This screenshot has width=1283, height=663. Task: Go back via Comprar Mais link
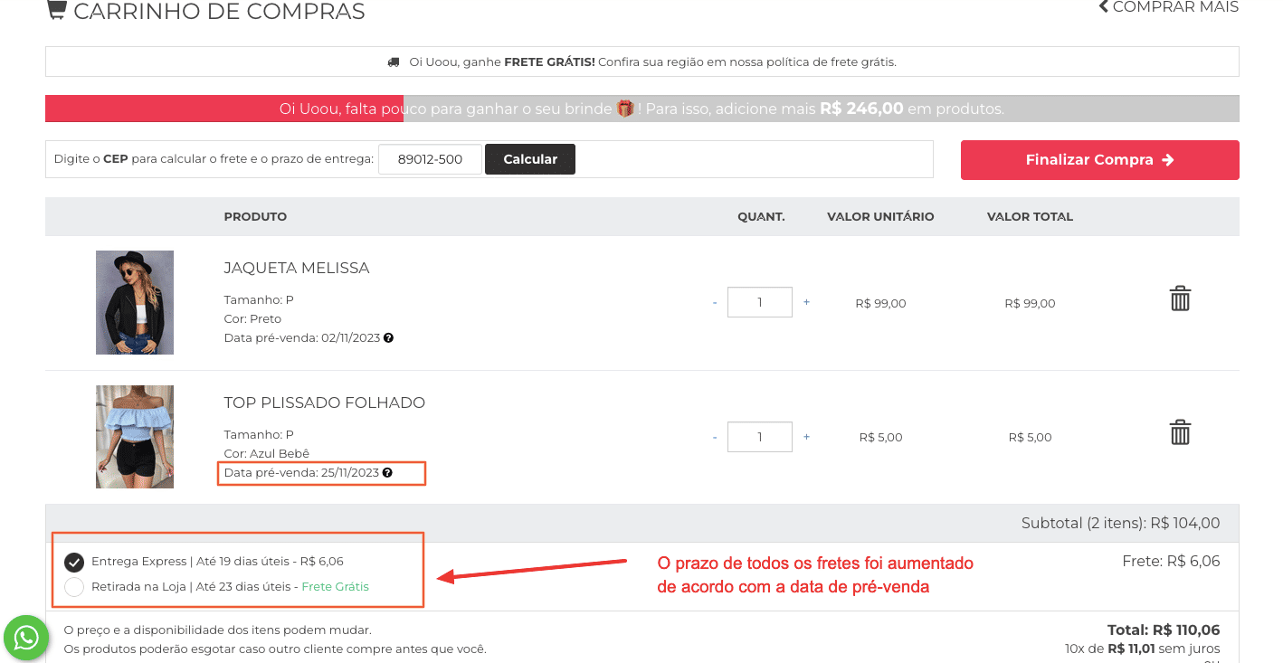click(x=1168, y=7)
